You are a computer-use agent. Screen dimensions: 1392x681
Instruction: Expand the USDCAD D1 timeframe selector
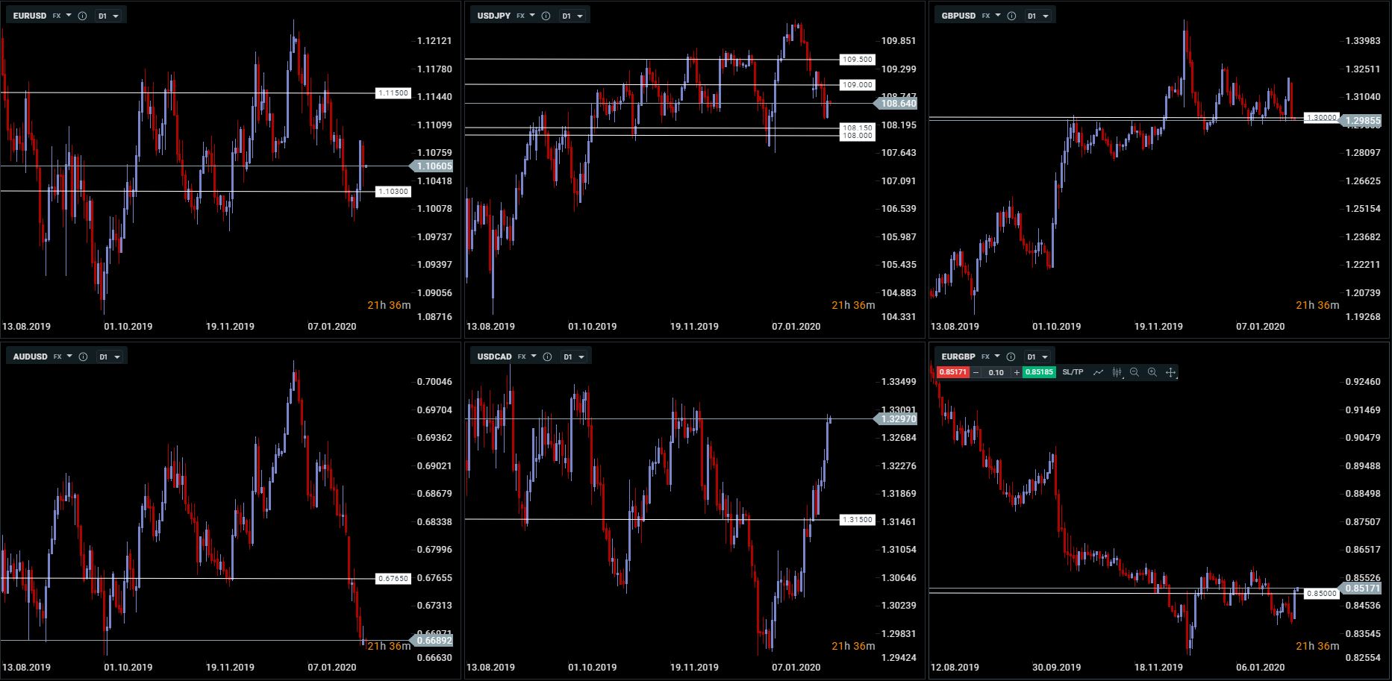pyautogui.click(x=574, y=357)
